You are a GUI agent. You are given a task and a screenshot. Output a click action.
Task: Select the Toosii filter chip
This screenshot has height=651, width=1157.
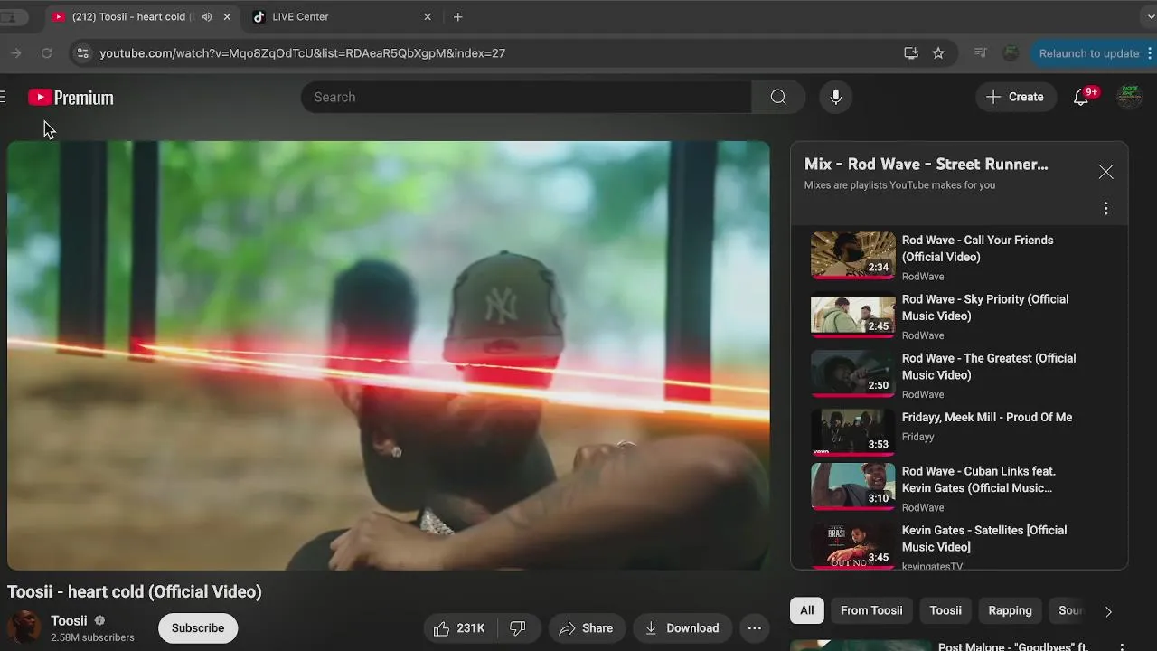click(945, 610)
